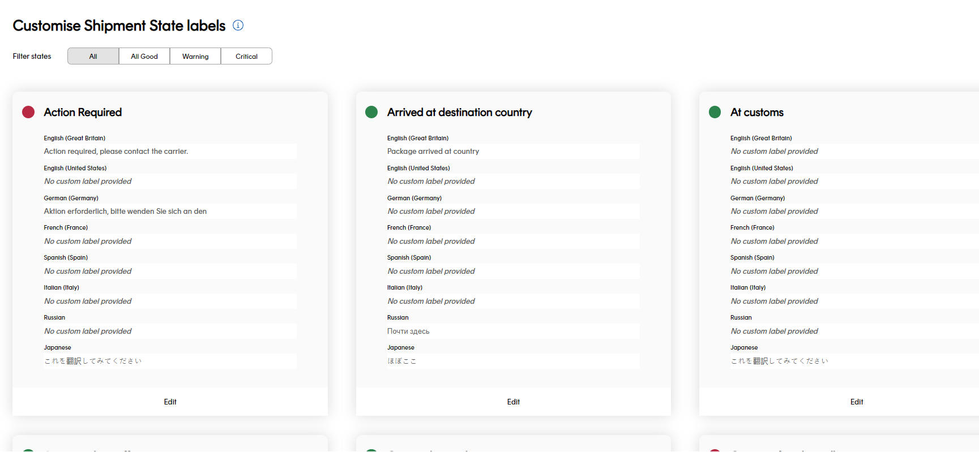The image size is (979, 452).
Task: Edit the Action Required labels
Action: 170,402
